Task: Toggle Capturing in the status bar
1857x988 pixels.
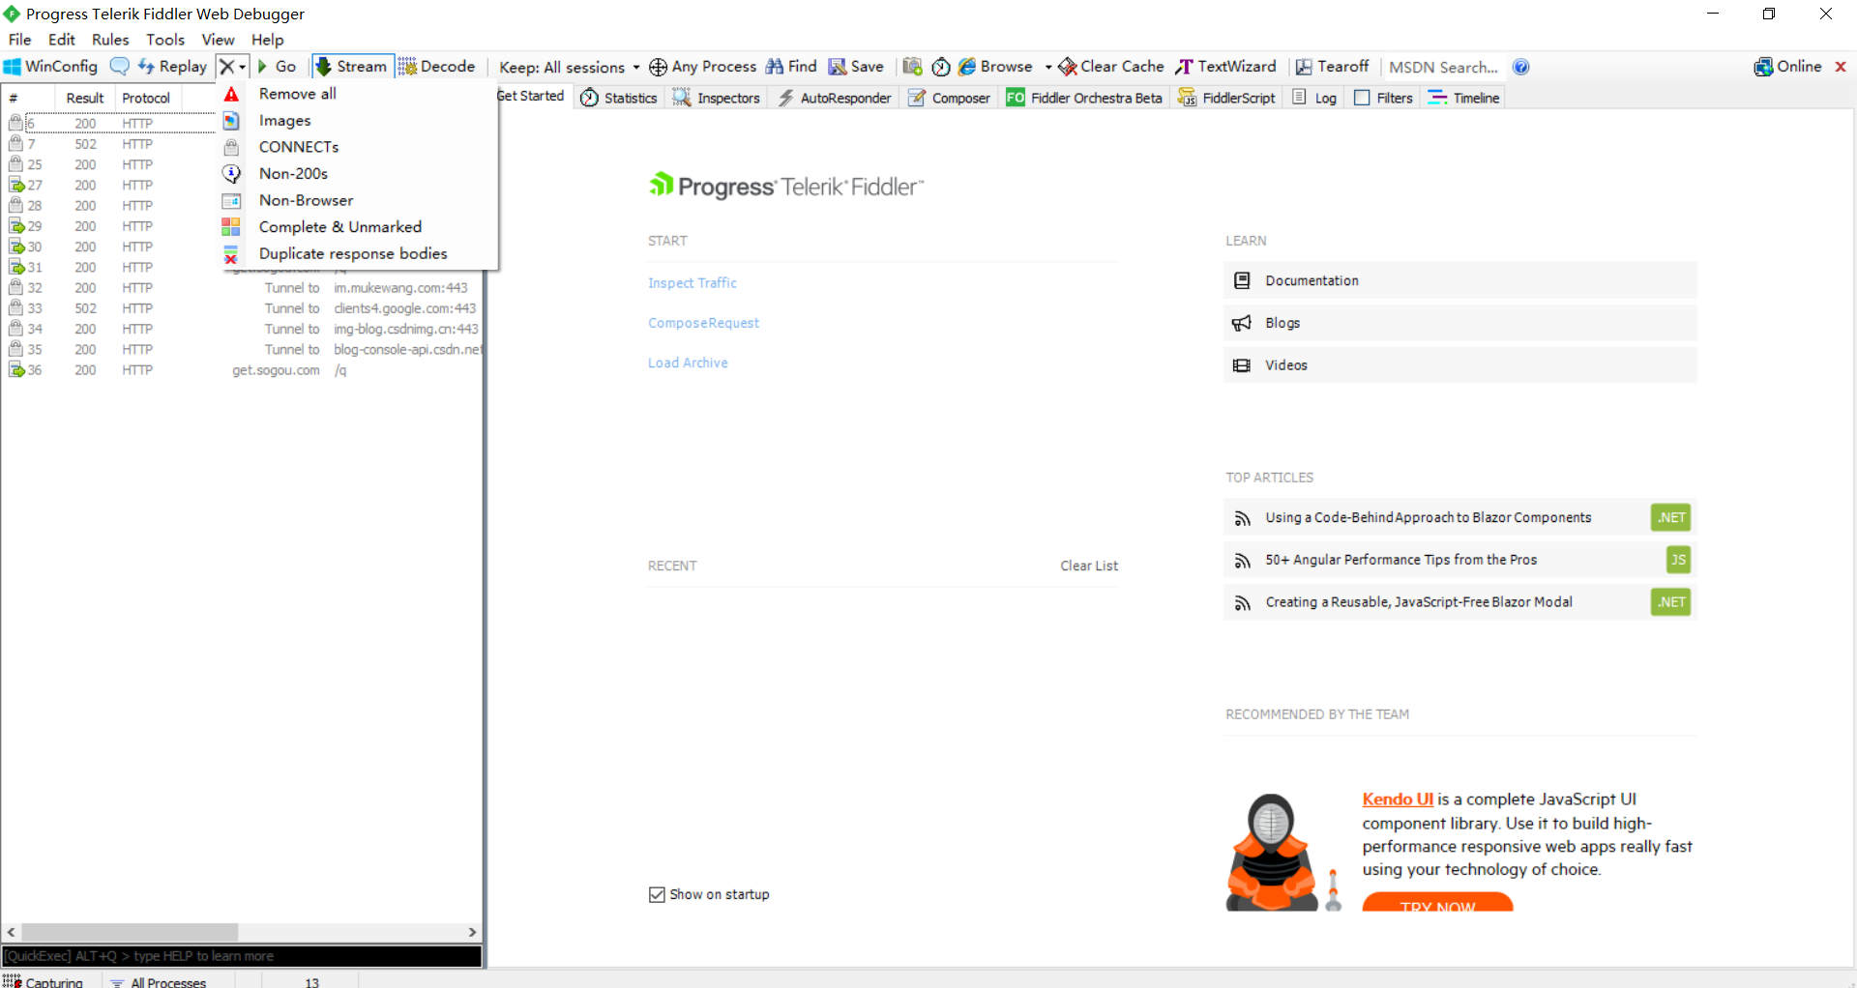Action: point(44,981)
